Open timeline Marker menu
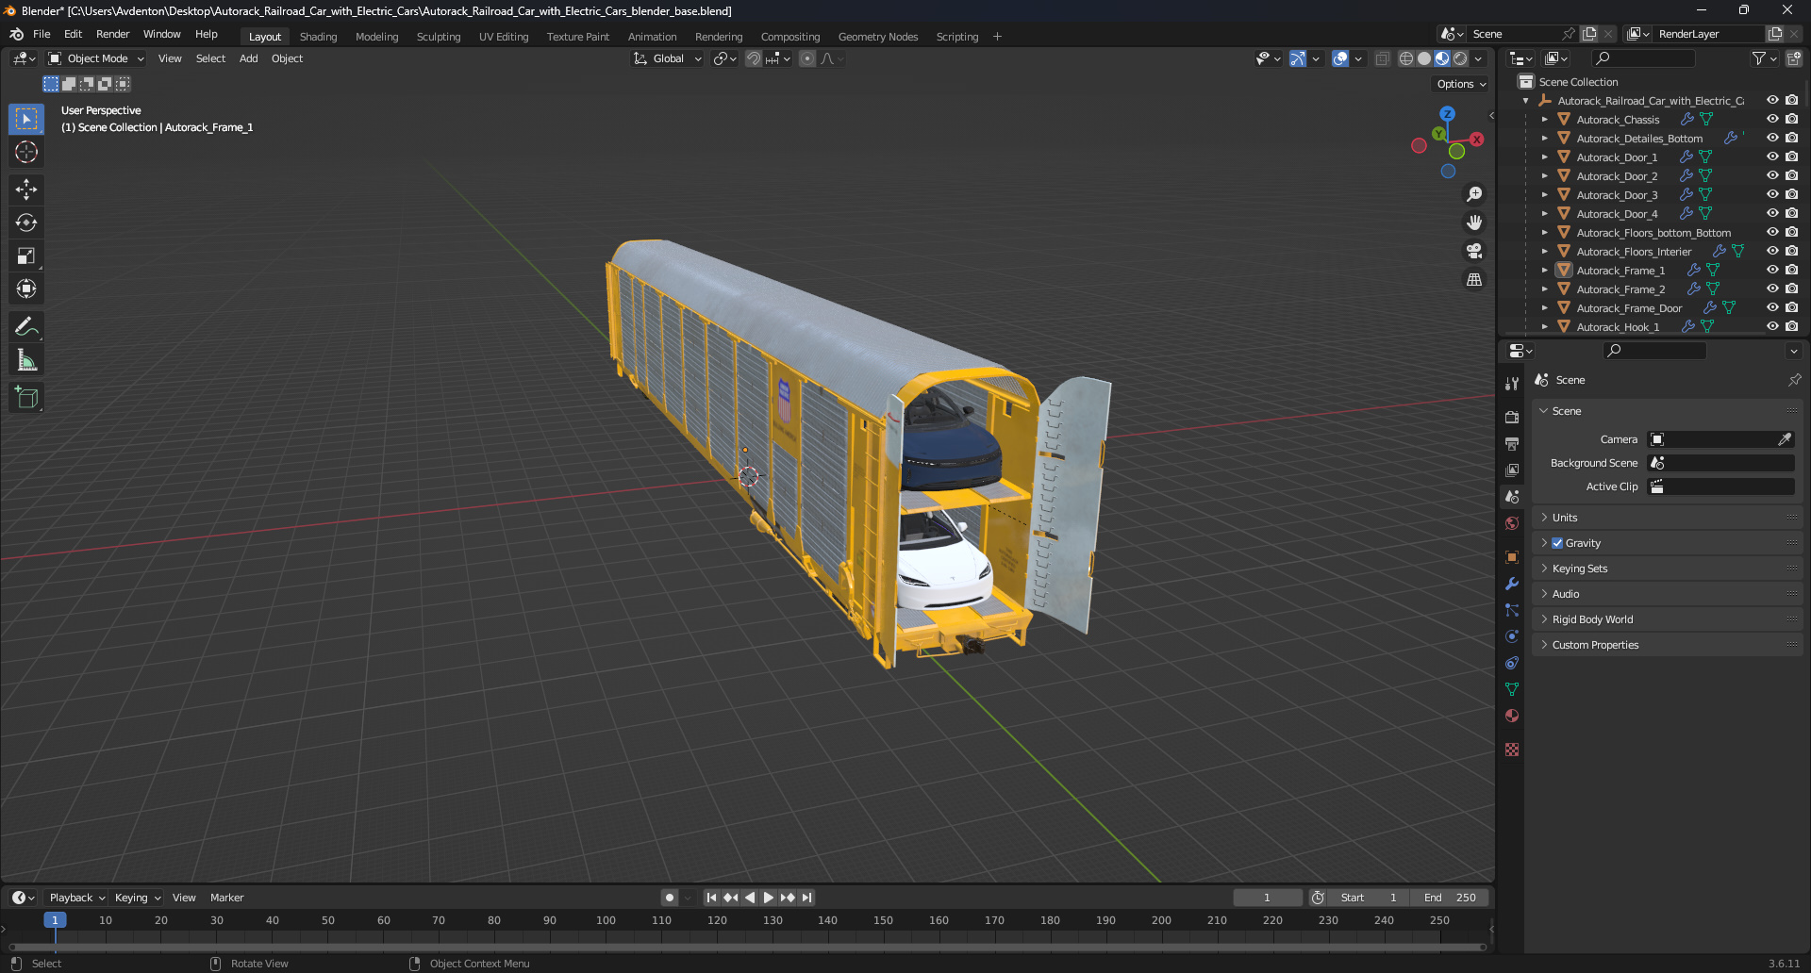This screenshot has height=973, width=1811. click(226, 898)
